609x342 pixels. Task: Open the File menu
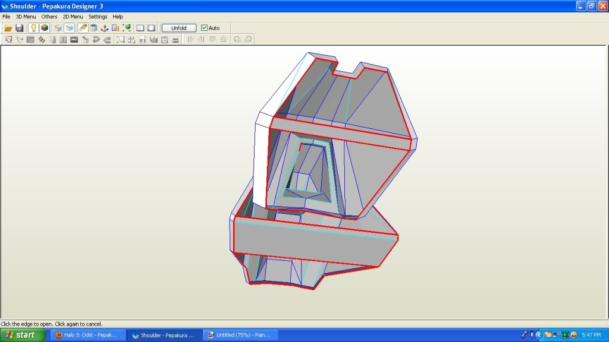(6, 17)
